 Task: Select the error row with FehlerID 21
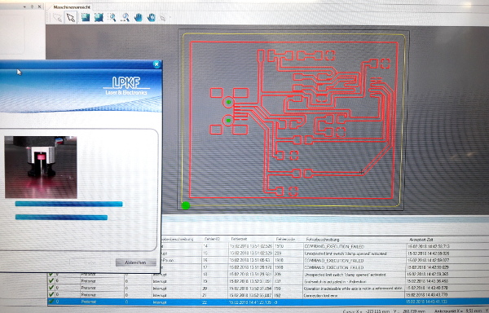pyautogui.click(x=268, y=295)
